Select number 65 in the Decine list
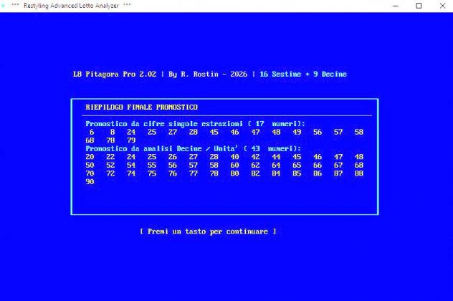The width and height of the screenshot is (453, 301). (x=297, y=166)
